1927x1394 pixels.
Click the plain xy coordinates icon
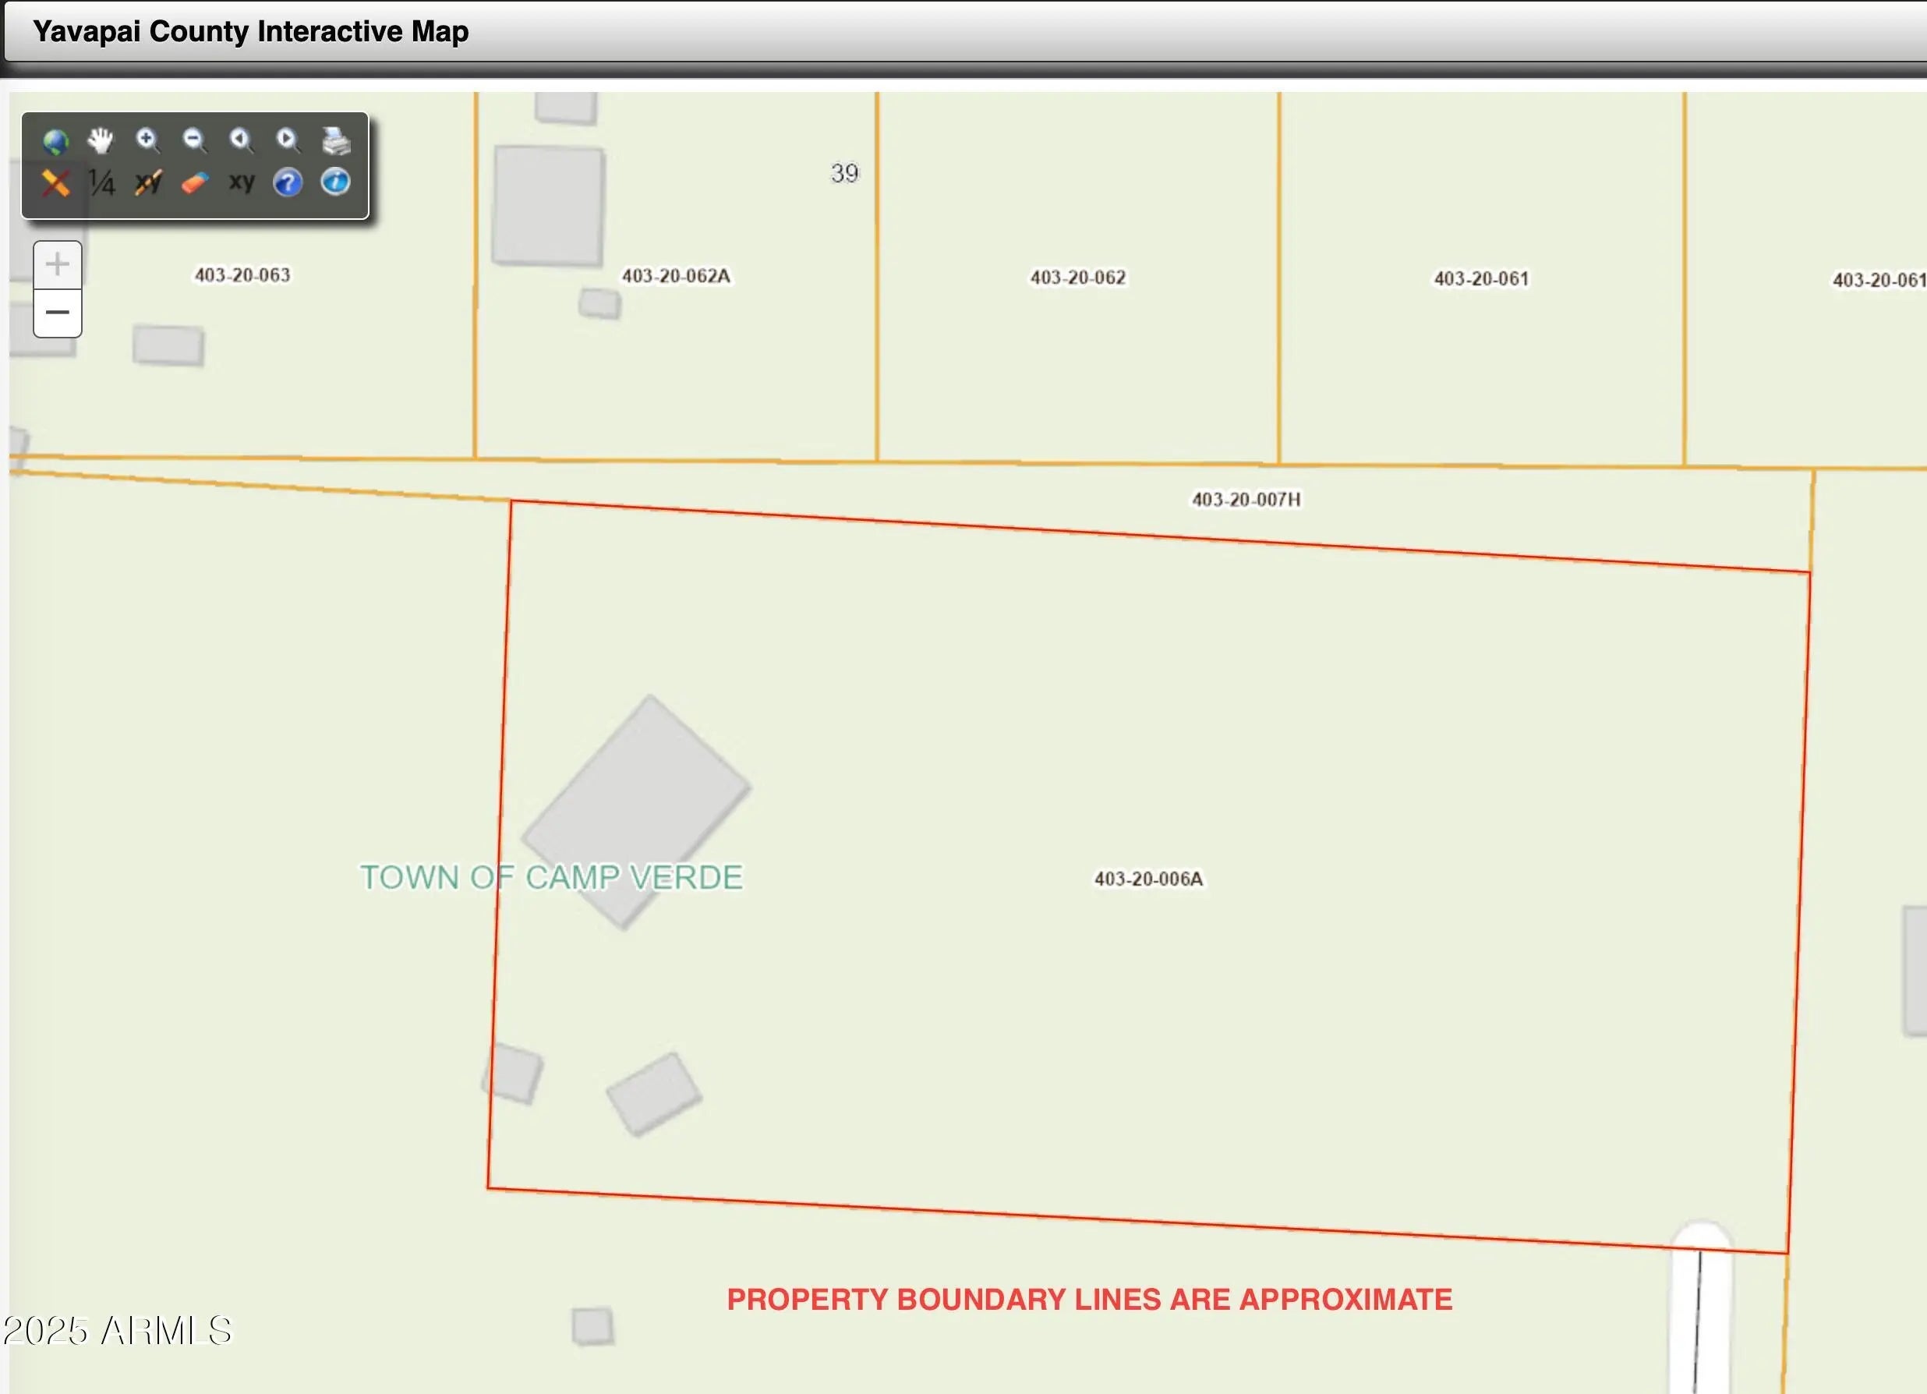[x=242, y=182]
